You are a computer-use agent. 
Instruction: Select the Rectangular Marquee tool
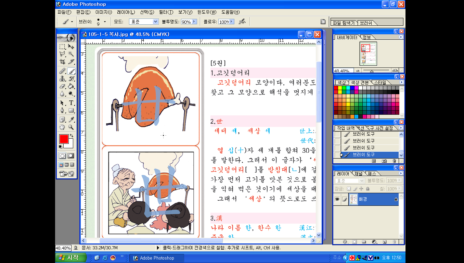tap(62, 47)
